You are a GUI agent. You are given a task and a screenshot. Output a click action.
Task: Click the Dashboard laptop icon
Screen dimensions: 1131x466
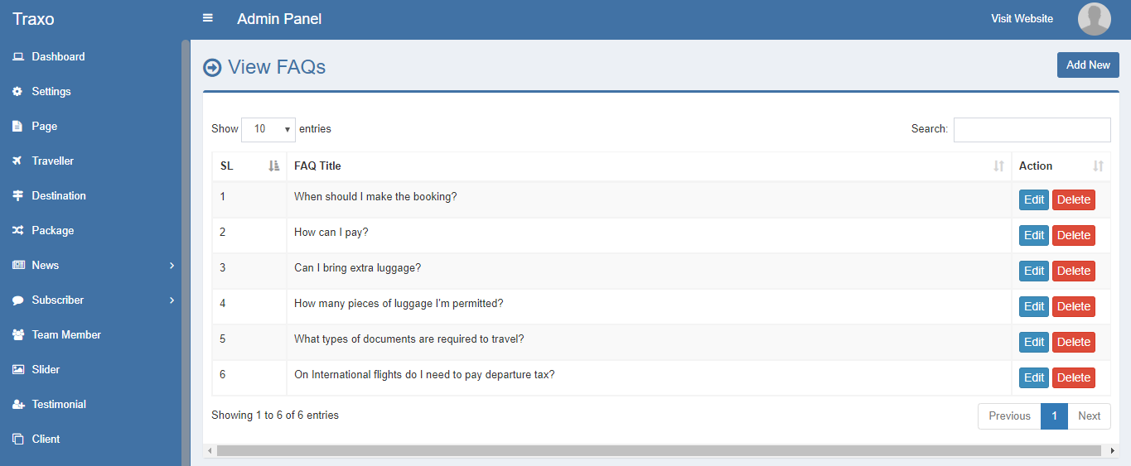coord(17,57)
